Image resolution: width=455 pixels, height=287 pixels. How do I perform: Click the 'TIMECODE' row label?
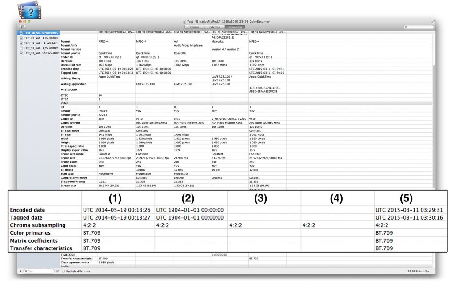click(x=68, y=255)
